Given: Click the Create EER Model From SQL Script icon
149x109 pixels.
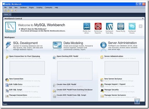Looking at the screenshot, I should tap(55, 96).
